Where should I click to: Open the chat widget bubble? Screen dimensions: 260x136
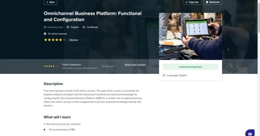(250, 133)
